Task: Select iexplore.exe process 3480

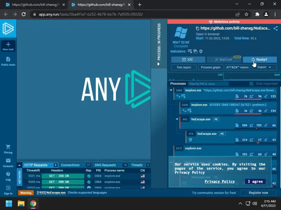Action: (228, 108)
